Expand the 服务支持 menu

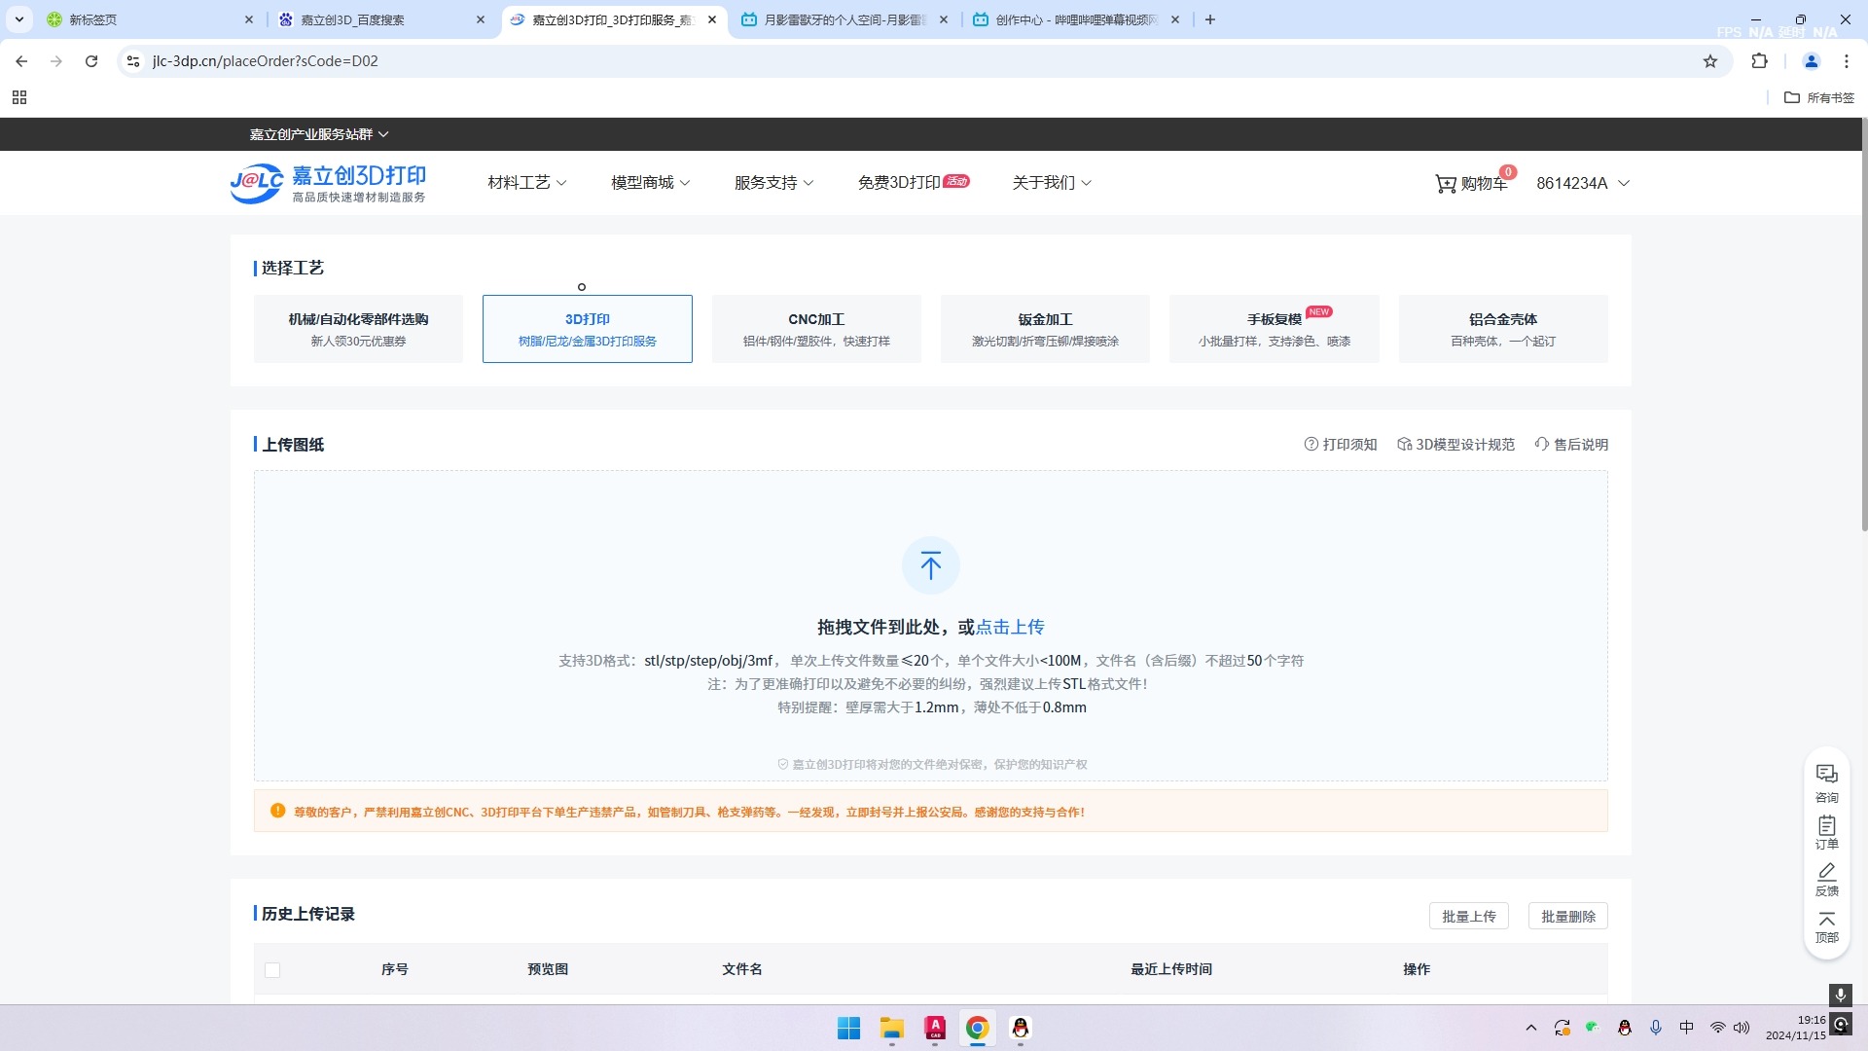[774, 183]
